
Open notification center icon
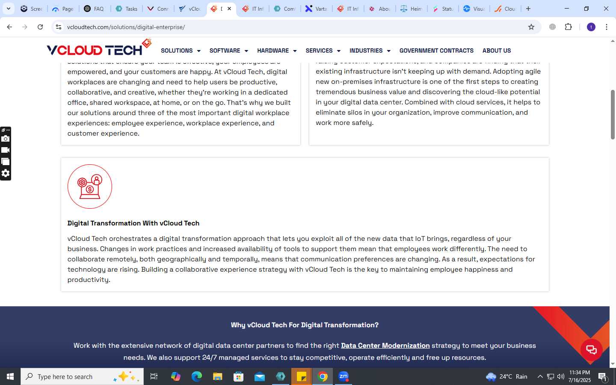coord(602,377)
